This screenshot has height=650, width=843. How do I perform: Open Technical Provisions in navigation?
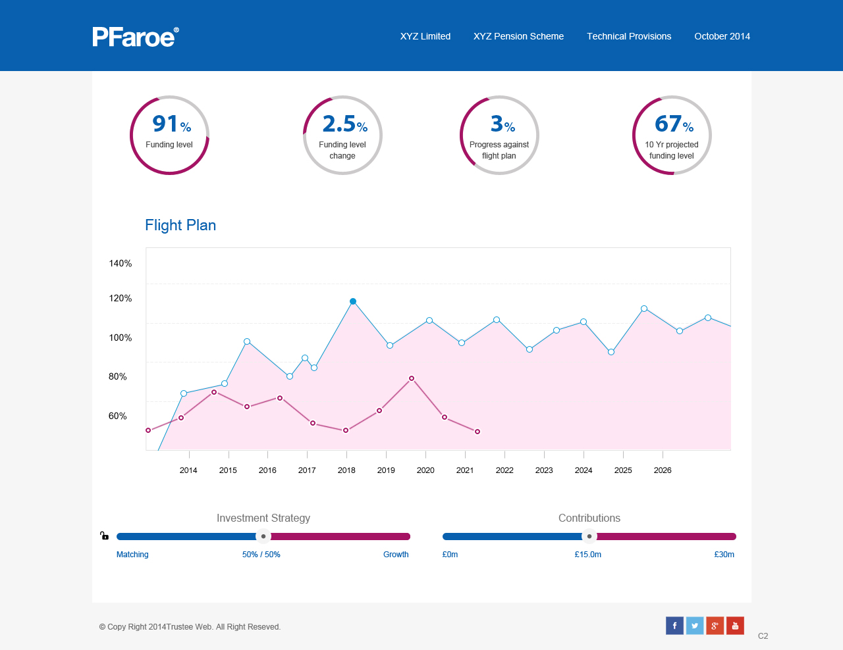629,36
